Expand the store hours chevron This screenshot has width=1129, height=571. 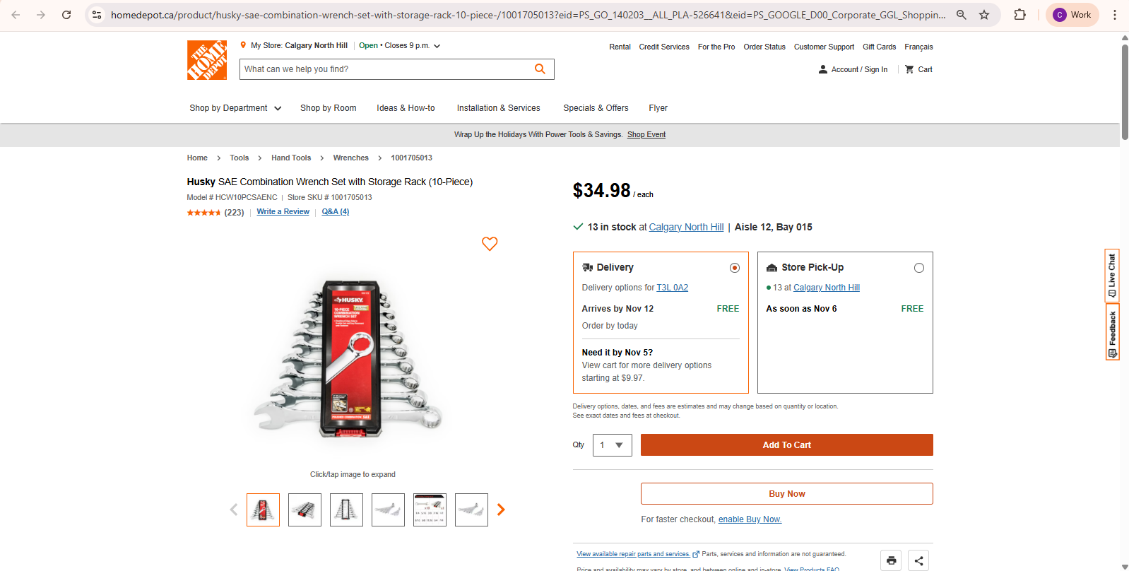click(436, 45)
